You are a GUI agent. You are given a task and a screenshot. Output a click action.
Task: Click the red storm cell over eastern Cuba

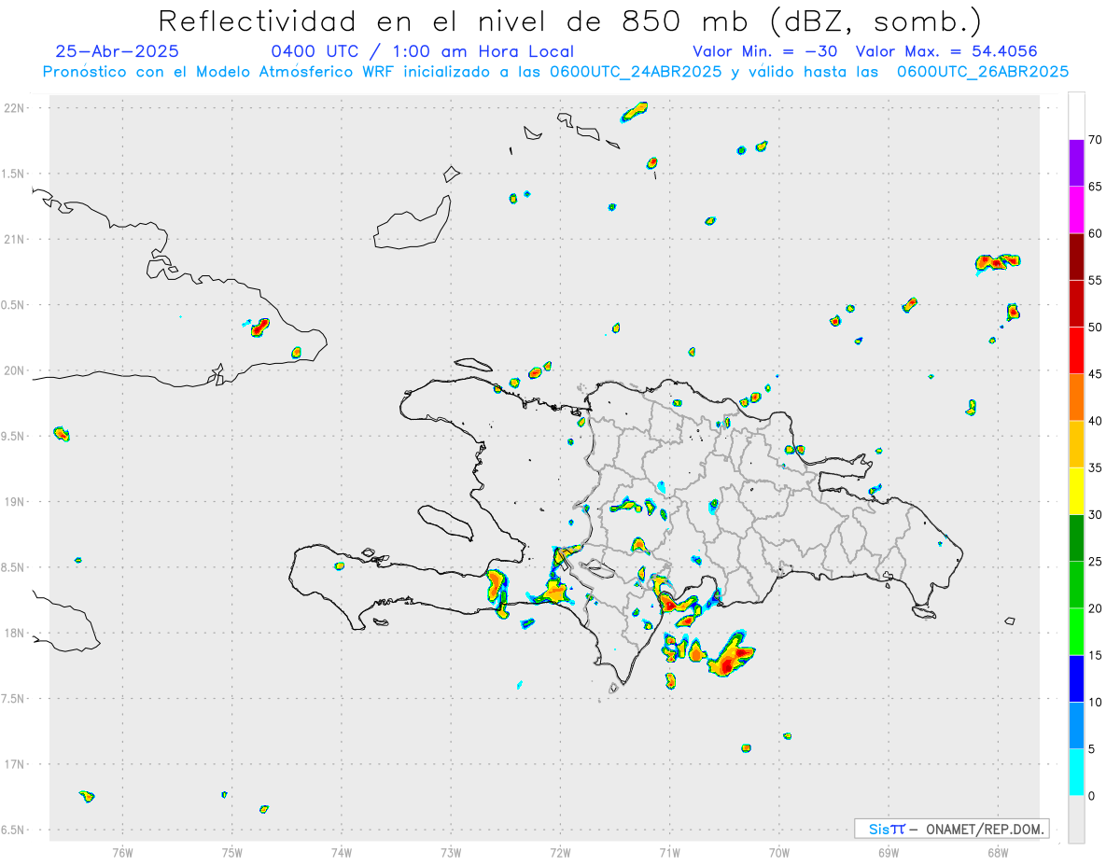tap(259, 327)
